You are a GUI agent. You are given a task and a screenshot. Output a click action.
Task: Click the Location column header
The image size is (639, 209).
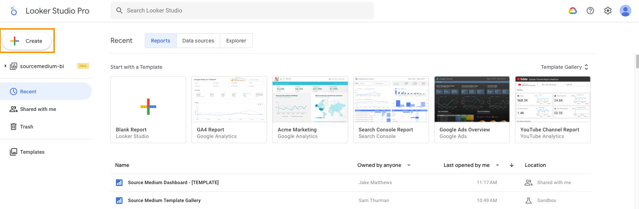(x=535, y=165)
